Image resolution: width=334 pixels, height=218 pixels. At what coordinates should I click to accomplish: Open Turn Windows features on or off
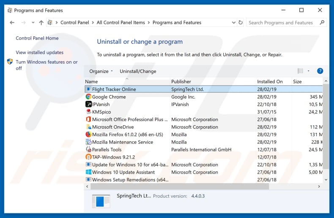coord(47,65)
